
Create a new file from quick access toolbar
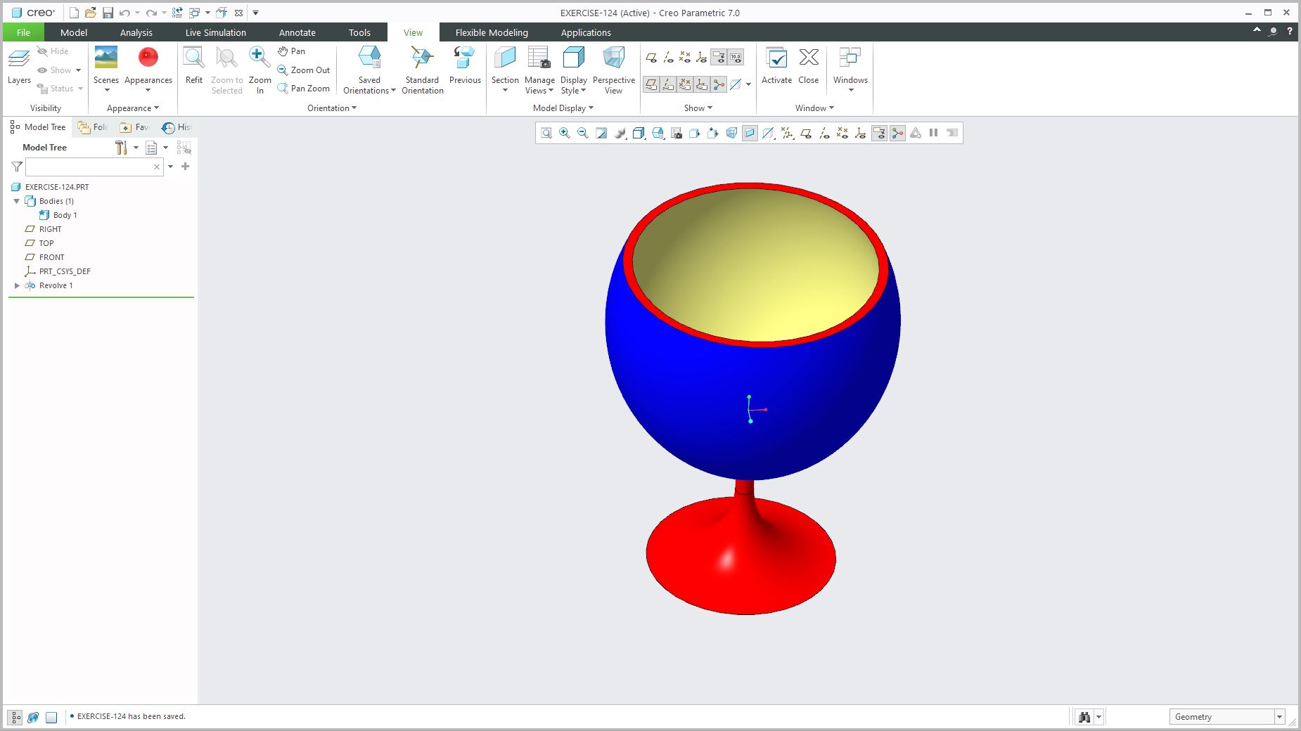coord(74,13)
